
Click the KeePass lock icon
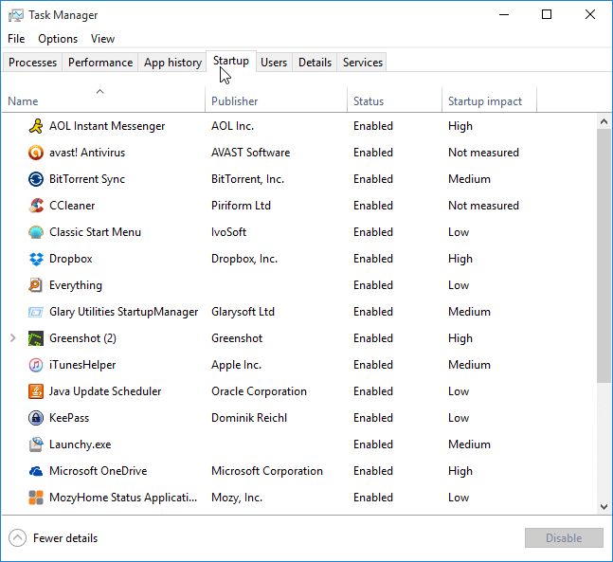[36, 418]
